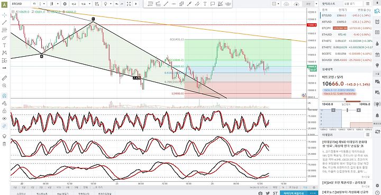Select BCCBTC row in watchlist
This screenshot has width=381, height=195.
coord(346,54)
